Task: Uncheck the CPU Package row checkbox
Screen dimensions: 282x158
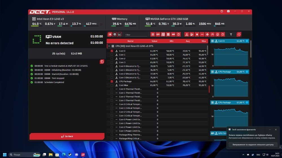Action: tap(112, 82)
